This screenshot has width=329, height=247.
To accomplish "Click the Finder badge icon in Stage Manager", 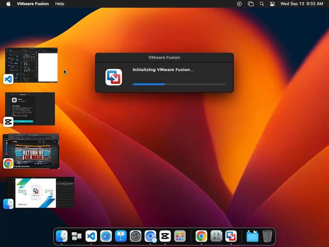I will (x=8, y=204).
